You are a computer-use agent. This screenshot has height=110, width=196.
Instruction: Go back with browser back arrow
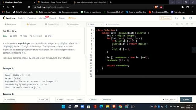[3, 7]
